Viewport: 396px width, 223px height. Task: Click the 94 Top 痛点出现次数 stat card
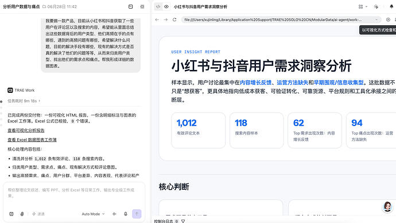pos(371,131)
